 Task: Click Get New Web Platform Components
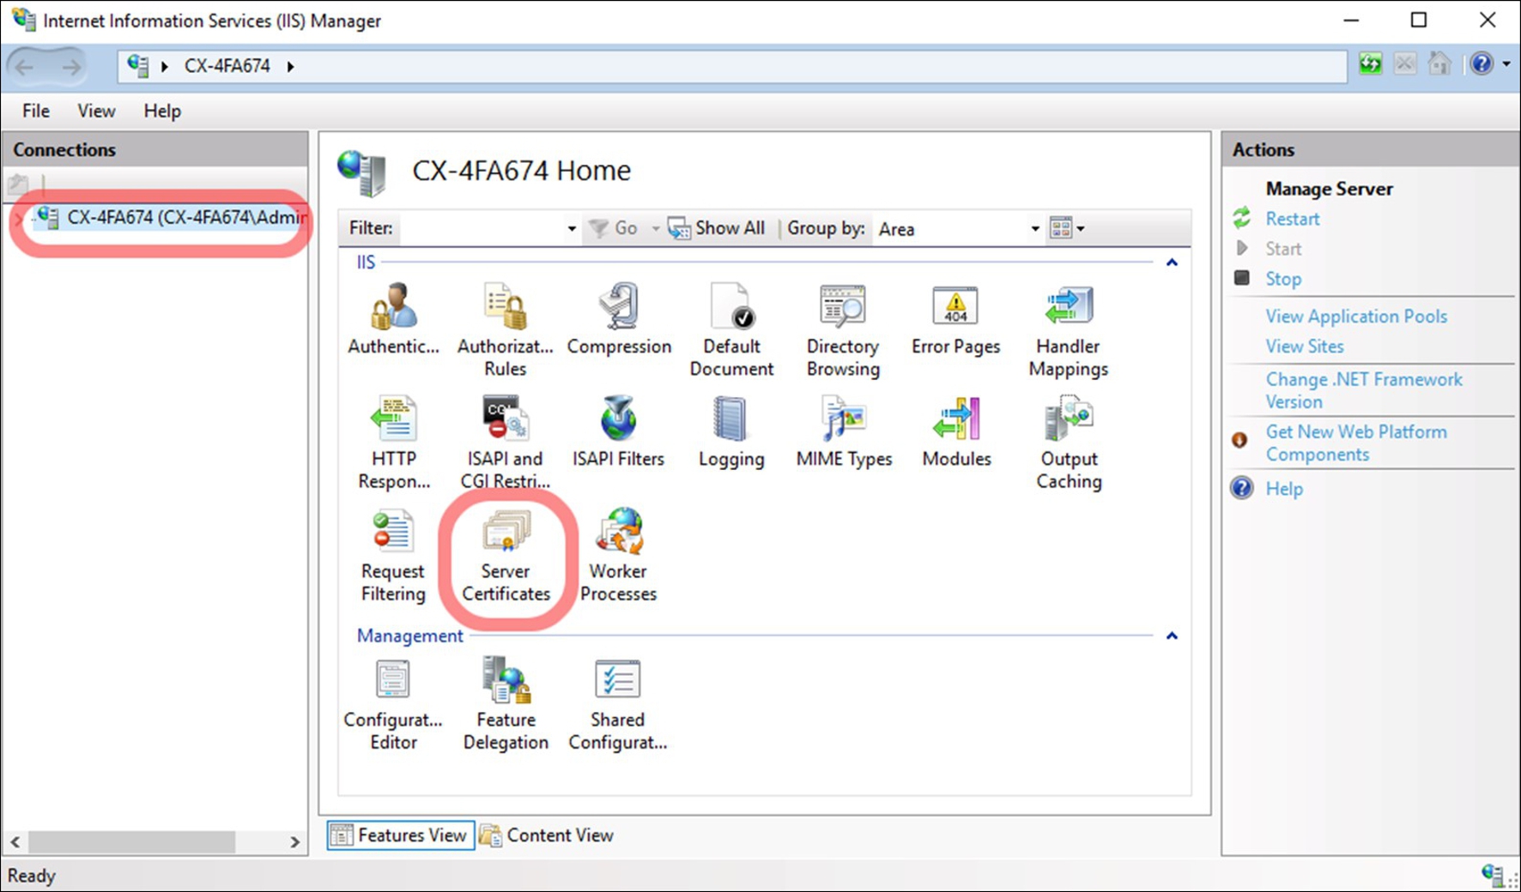tap(1356, 443)
